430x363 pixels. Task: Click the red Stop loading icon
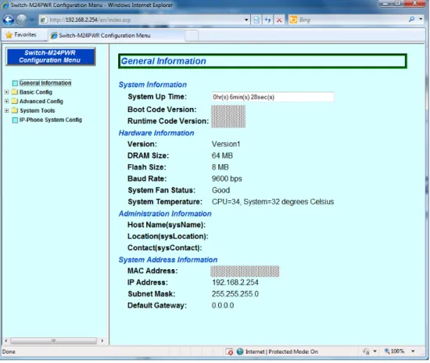279,20
